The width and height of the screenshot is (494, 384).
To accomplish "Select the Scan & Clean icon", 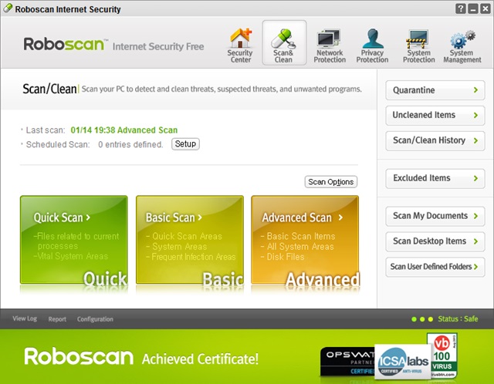I will point(284,43).
